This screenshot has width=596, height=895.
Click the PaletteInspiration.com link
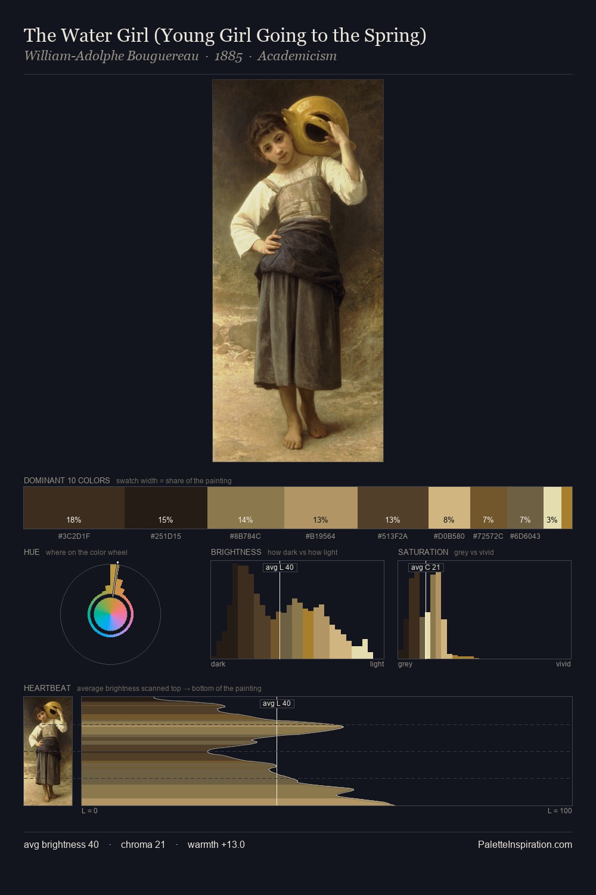click(x=525, y=844)
